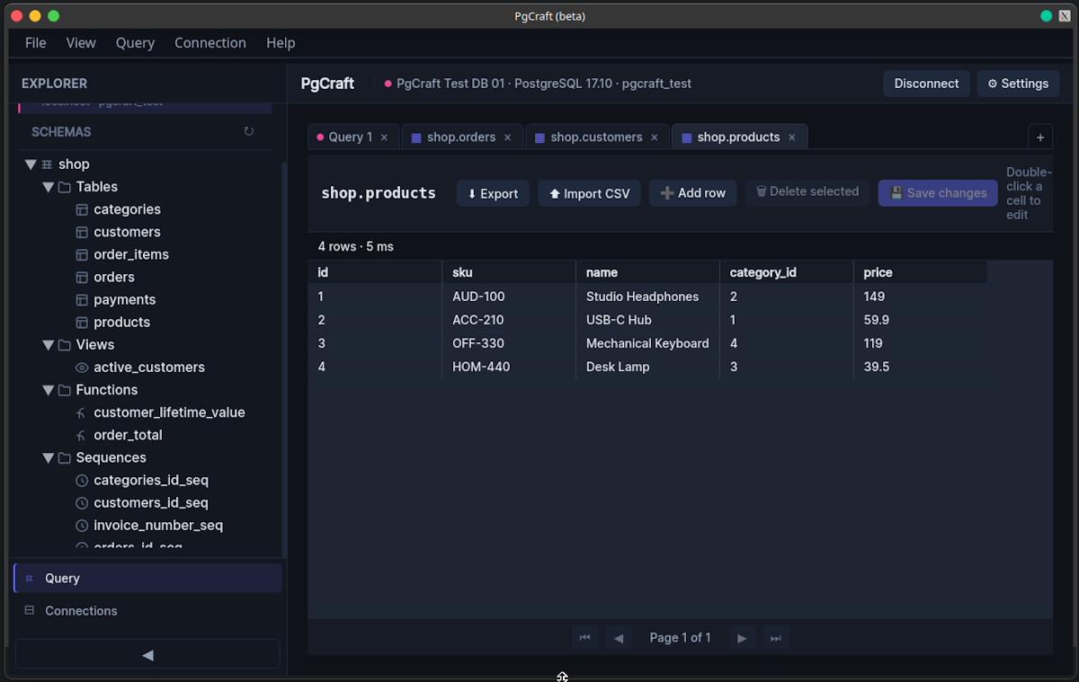The width and height of the screenshot is (1079, 682).
Task: Open the Help menu
Action: [281, 43]
